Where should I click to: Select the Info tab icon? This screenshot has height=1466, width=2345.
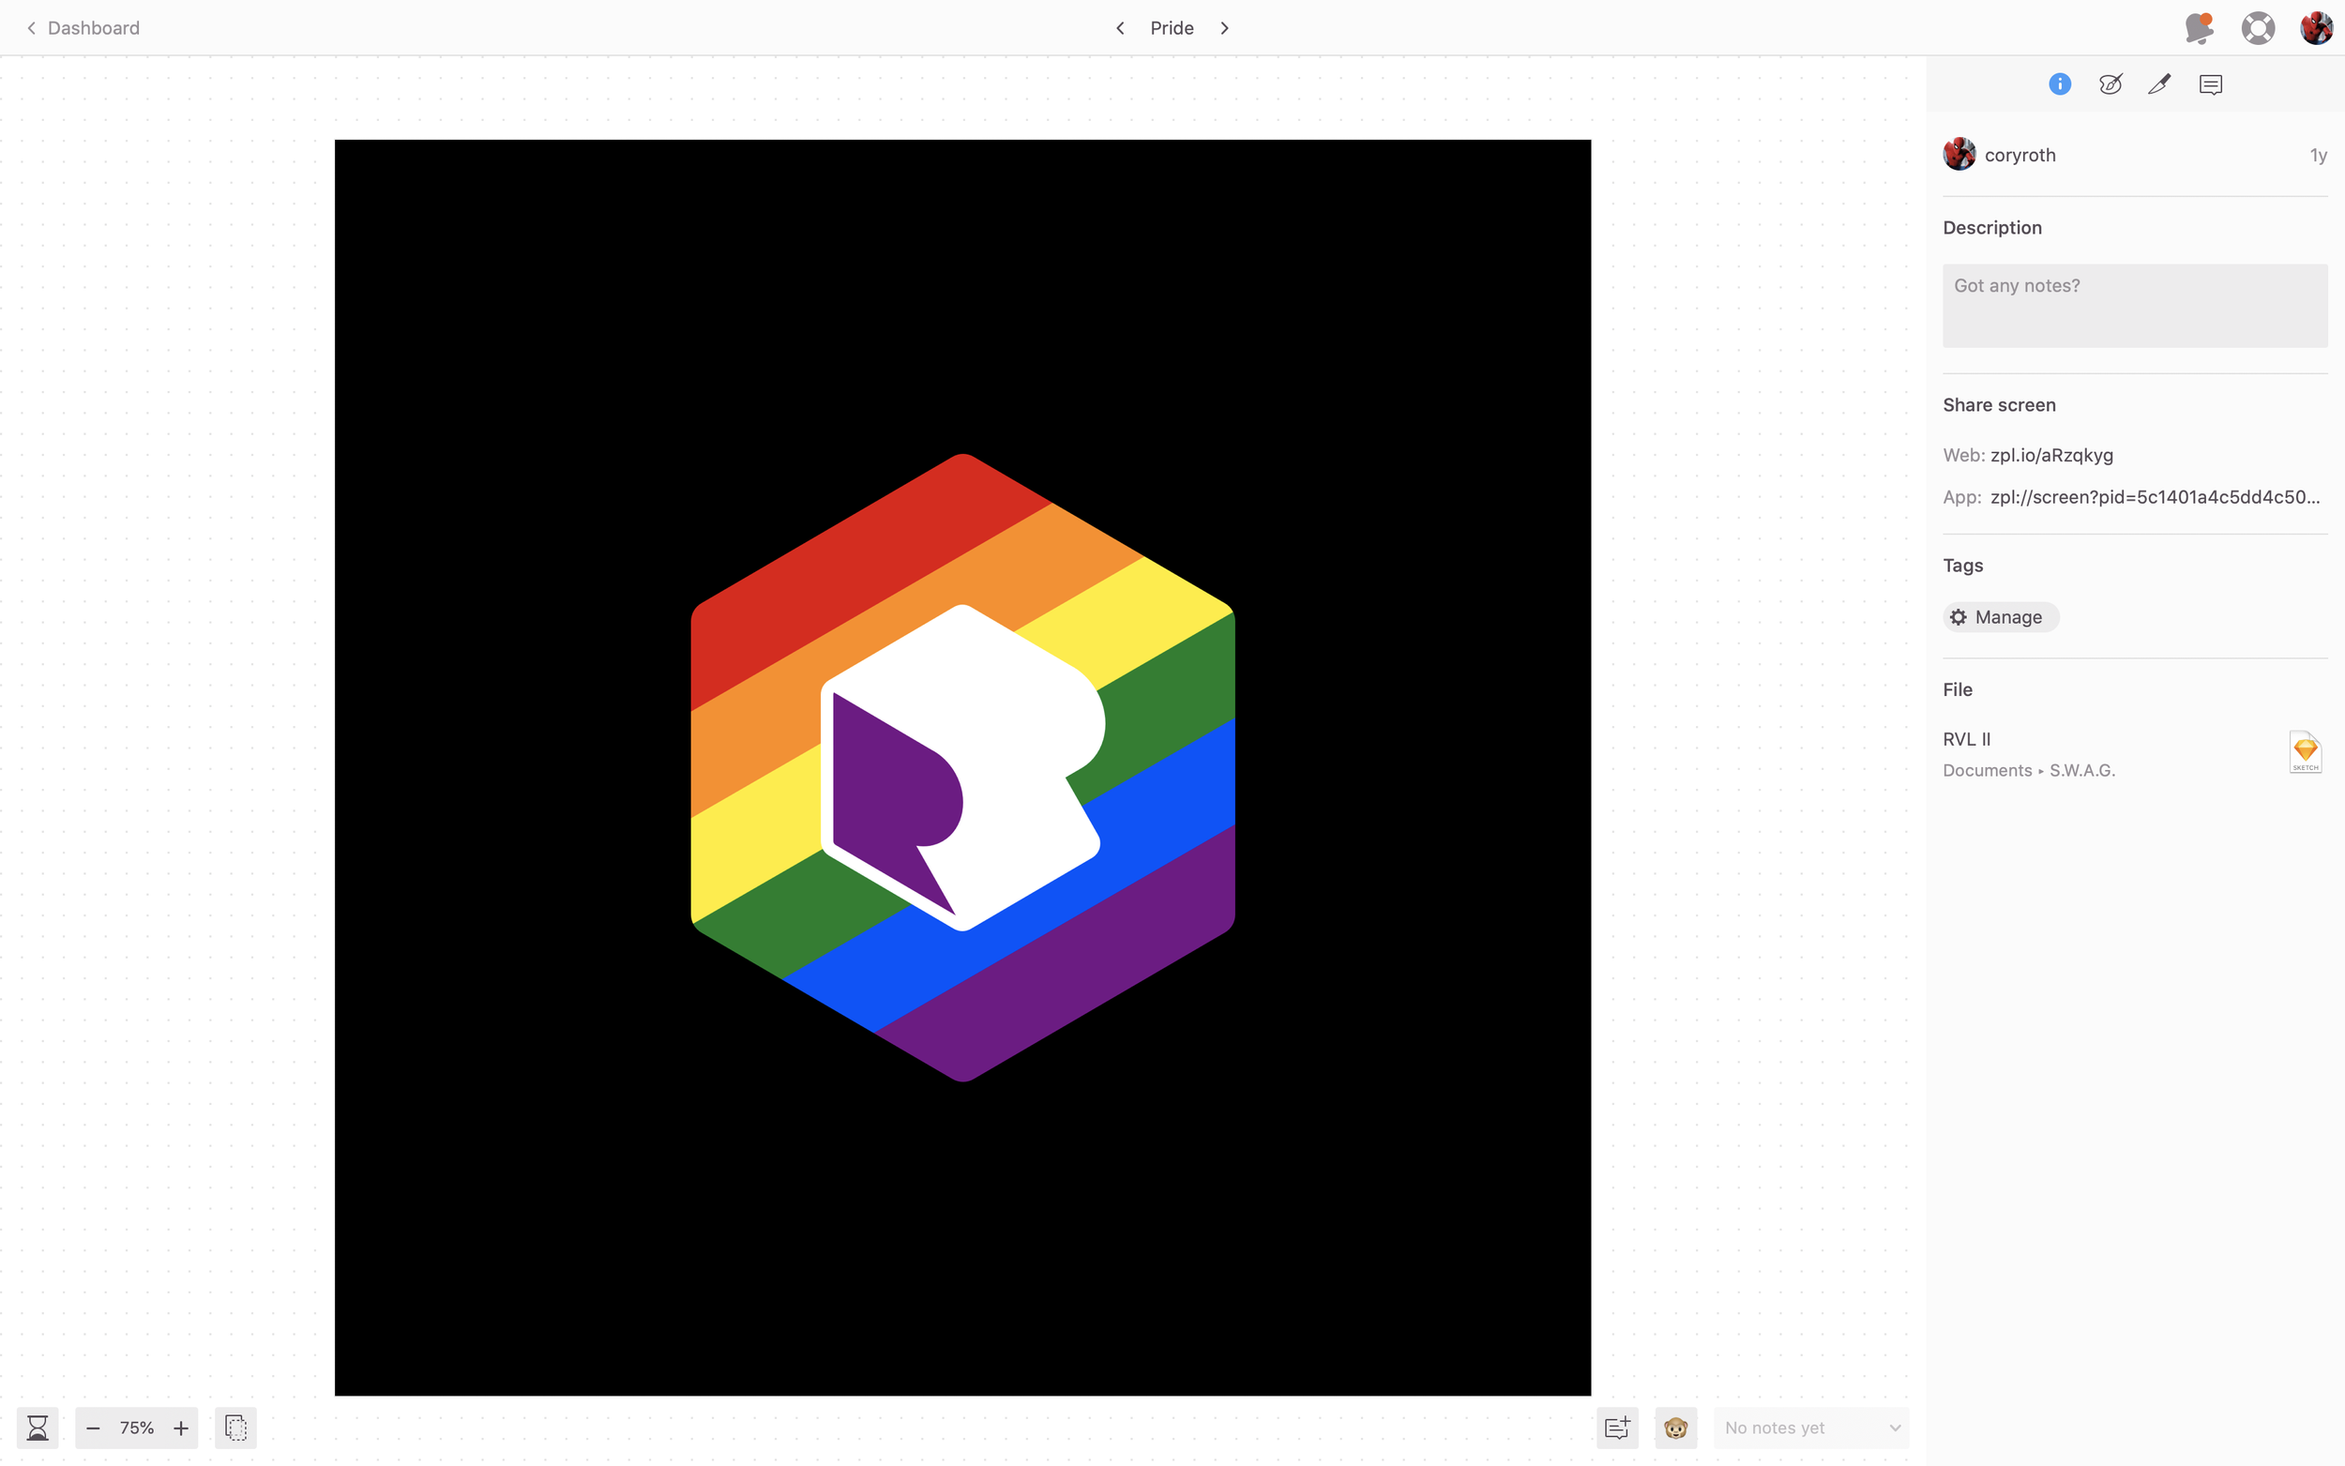[x=2060, y=84]
